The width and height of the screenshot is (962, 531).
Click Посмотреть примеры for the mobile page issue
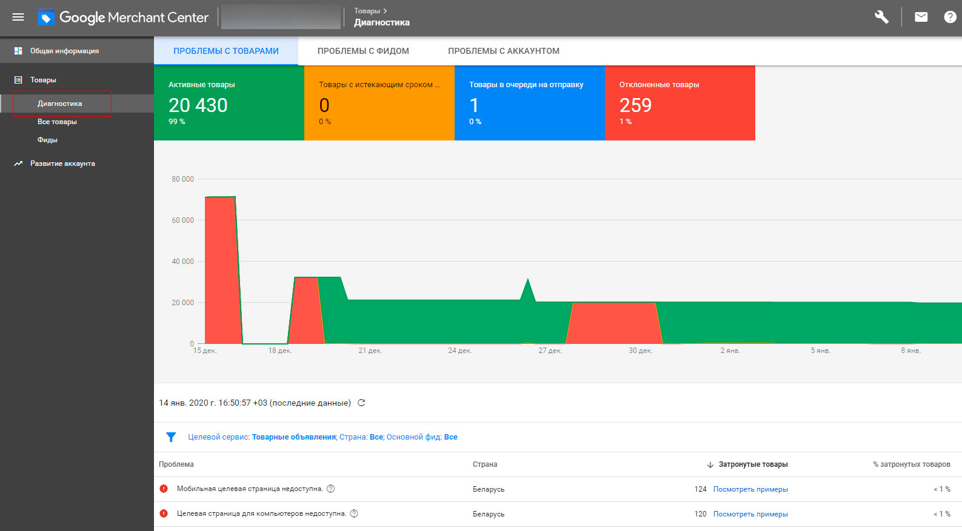pyautogui.click(x=750, y=489)
